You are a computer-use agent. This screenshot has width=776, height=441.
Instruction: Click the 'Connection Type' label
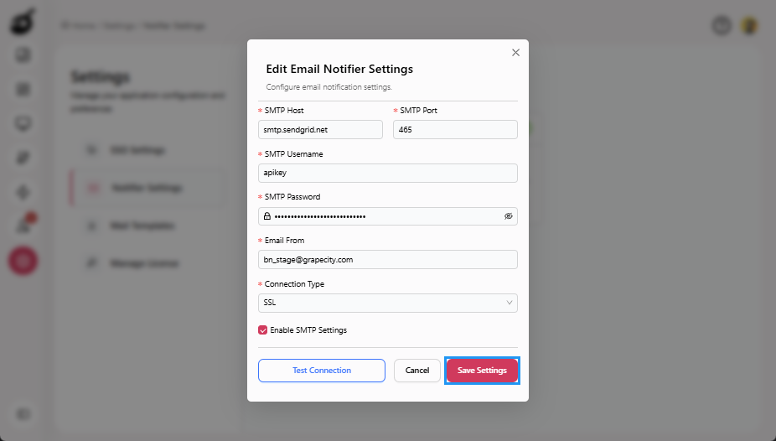pyautogui.click(x=294, y=284)
